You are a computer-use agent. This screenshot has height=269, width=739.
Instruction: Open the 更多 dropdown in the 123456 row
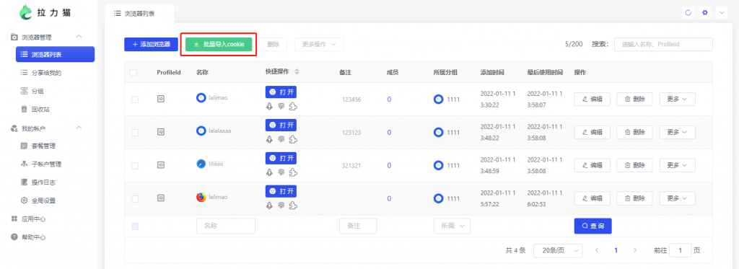677,99
